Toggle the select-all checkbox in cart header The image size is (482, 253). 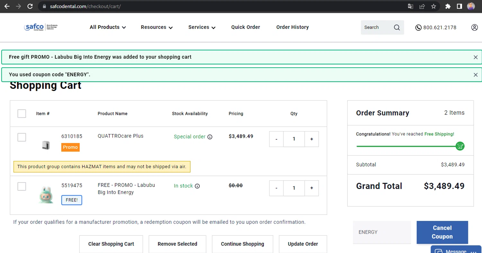[x=22, y=114]
